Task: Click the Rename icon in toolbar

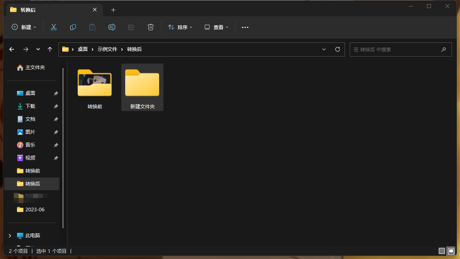Action: tap(112, 27)
